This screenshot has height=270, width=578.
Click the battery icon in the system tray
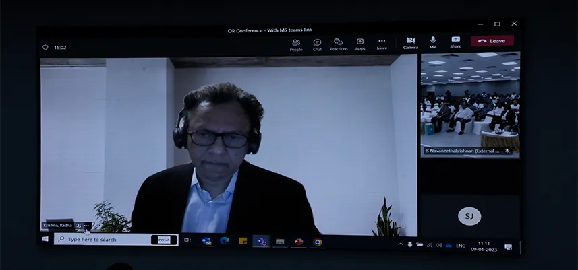coord(420,244)
